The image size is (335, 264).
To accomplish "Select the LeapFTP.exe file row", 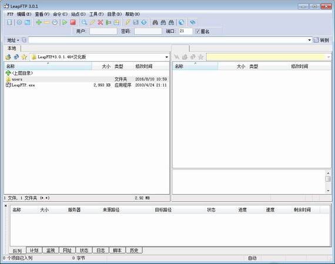I will point(86,85).
